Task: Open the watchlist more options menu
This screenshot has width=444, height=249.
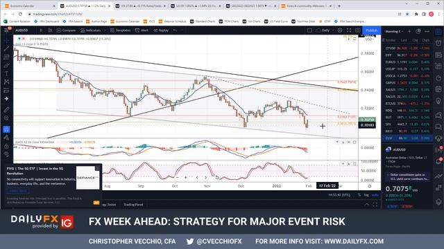Action: coord(427,31)
